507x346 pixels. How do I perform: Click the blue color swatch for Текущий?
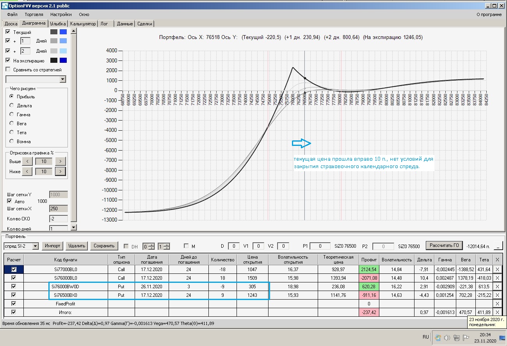point(63,32)
